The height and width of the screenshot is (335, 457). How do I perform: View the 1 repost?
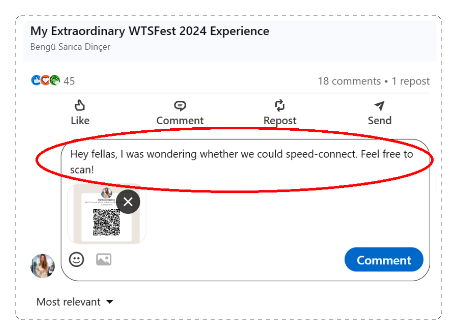point(411,81)
